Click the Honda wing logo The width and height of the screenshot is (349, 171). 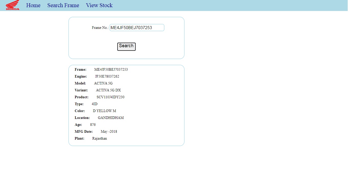coord(12,5)
